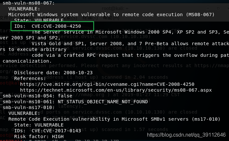Minimize the root@kali terminal window
This screenshot has width=229, height=141.
(x=208, y=8)
